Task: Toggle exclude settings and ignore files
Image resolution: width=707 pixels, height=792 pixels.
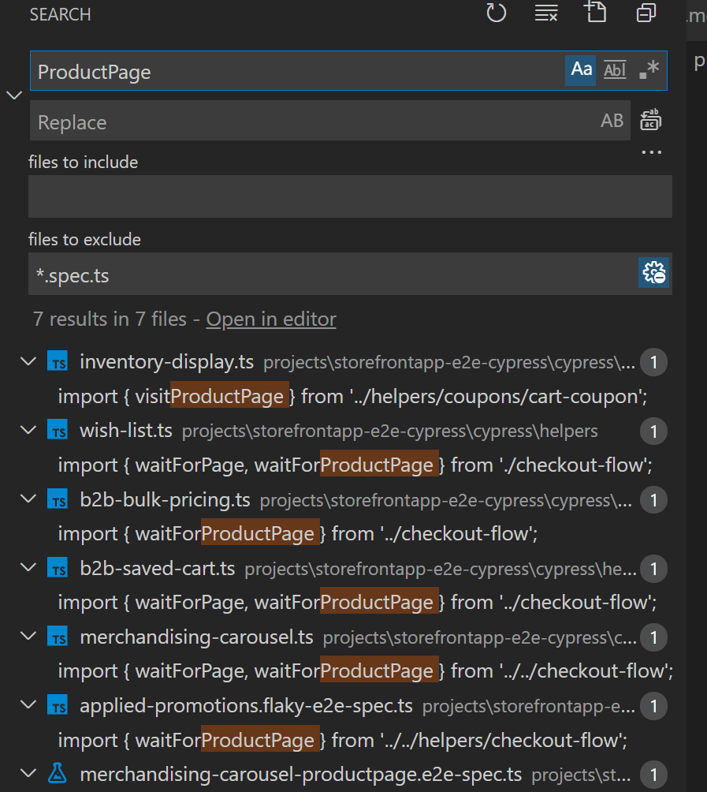Action: (x=654, y=273)
